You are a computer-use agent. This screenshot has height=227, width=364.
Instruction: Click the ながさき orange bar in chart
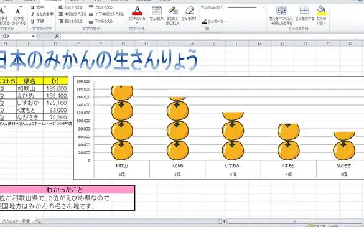344,146
